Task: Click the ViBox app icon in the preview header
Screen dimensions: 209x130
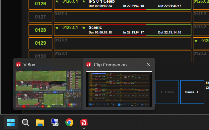Action: tap(18, 64)
